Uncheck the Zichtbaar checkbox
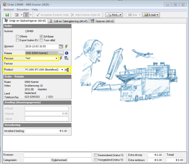189x164 pixels. 41,36
